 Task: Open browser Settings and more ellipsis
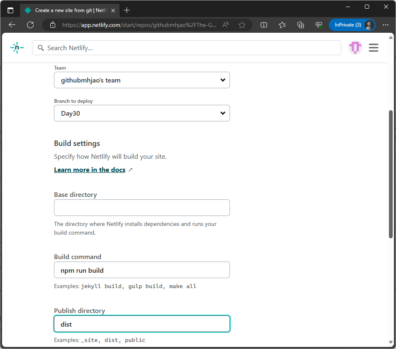tap(385, 25)
